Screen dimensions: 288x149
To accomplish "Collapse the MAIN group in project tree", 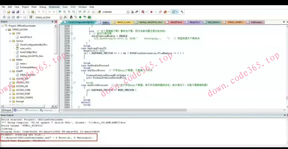I will pyautogui.click(x=10, y=60).
